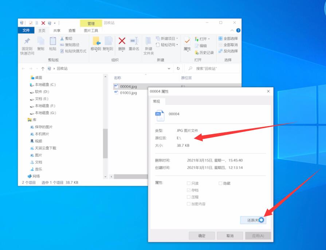Click 编辑 in the open group
Screen dimensions: 326x250
point(201,46)
